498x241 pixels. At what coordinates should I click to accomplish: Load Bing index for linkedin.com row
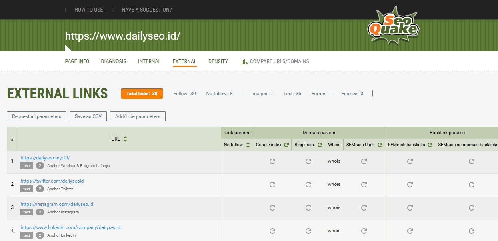click(x=308, y=231)
